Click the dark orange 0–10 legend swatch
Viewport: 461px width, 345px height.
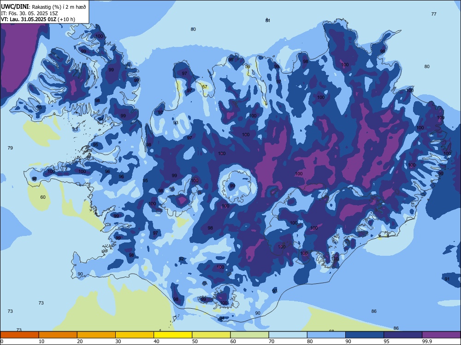click(20, 335)
